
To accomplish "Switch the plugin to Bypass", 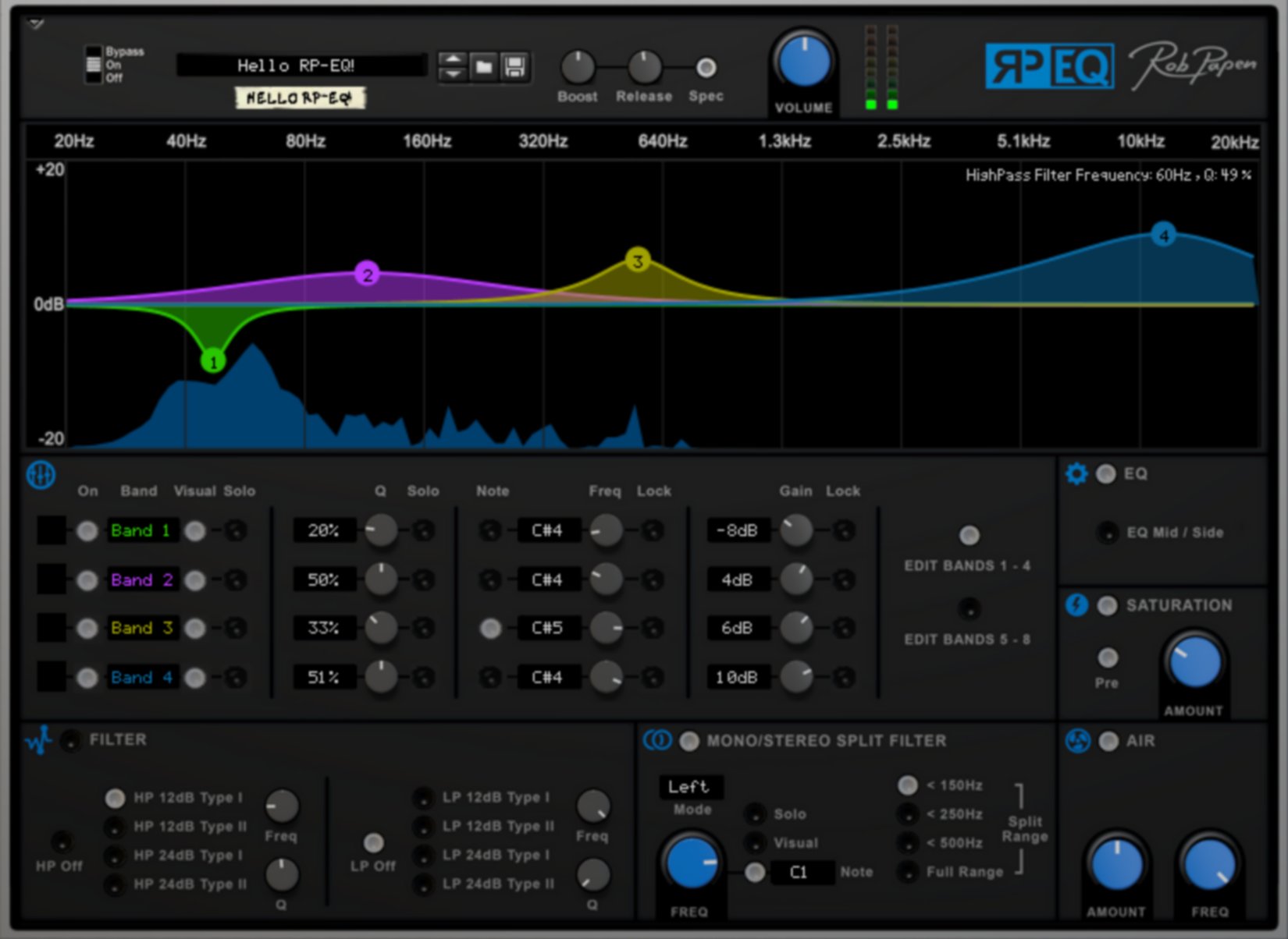I will (x=94, y=51).
